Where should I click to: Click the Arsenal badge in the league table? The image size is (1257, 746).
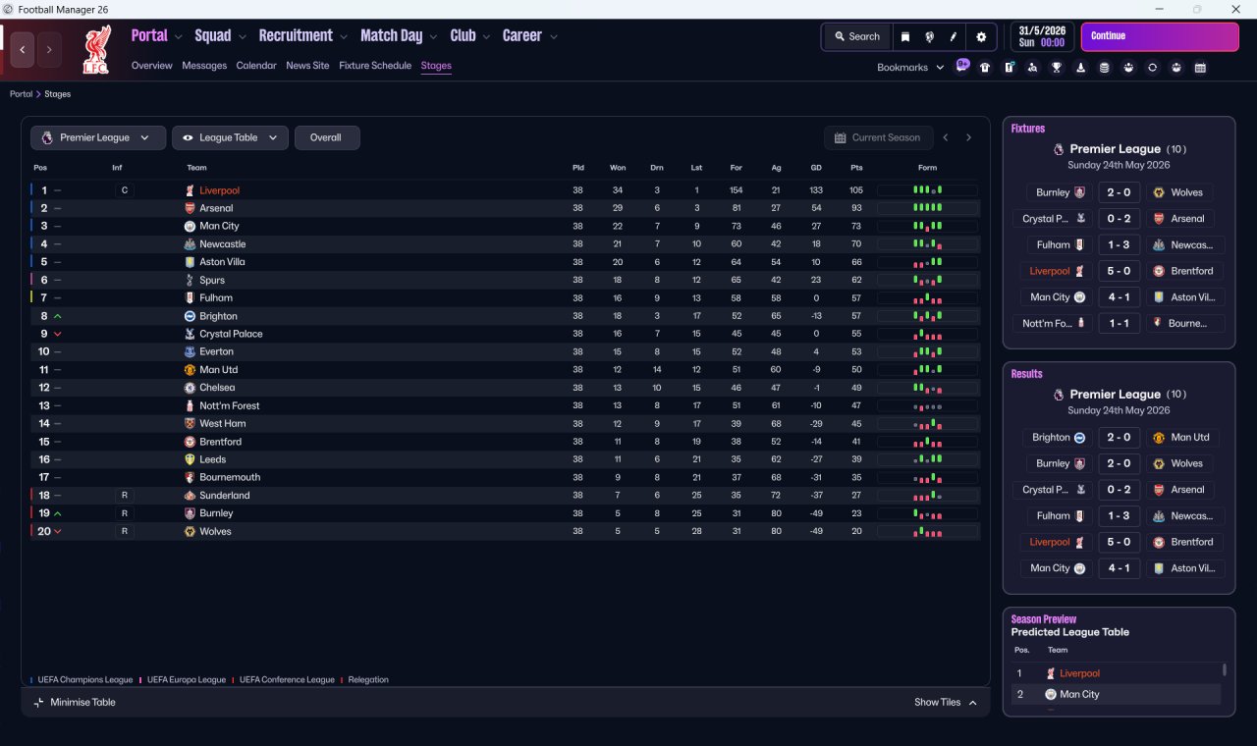click(x=191, y=208)
